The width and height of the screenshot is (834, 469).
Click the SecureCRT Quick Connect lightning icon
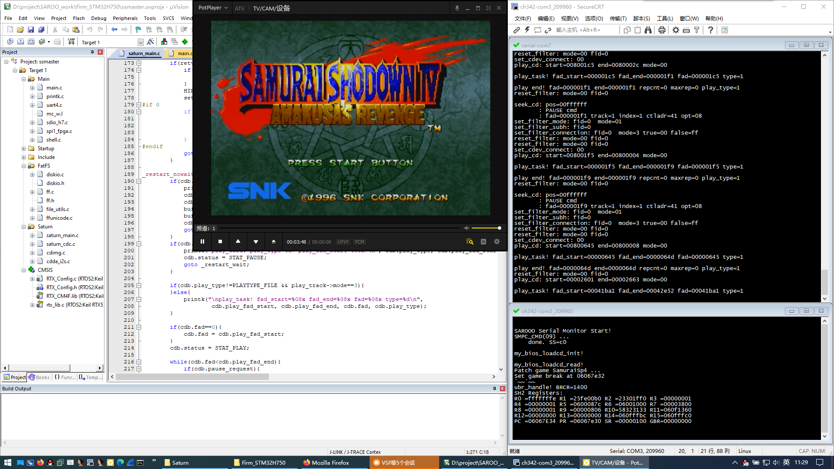[527, 30]
